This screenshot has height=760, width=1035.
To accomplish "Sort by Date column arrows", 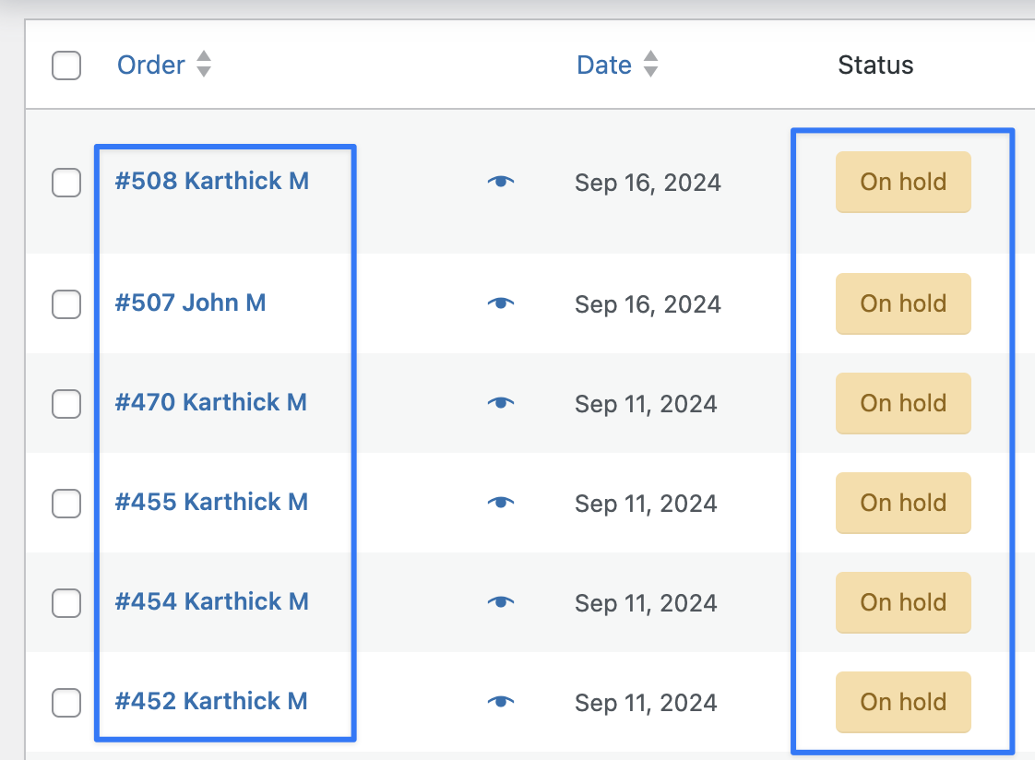I will [651, 64].
